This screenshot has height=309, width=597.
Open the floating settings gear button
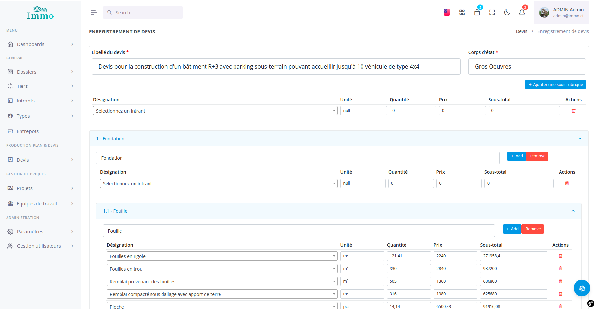(582, 288)
